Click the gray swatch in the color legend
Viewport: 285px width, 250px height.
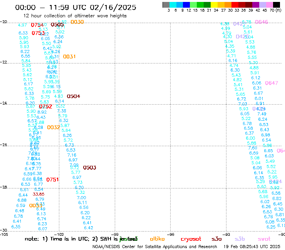(166, 5)
